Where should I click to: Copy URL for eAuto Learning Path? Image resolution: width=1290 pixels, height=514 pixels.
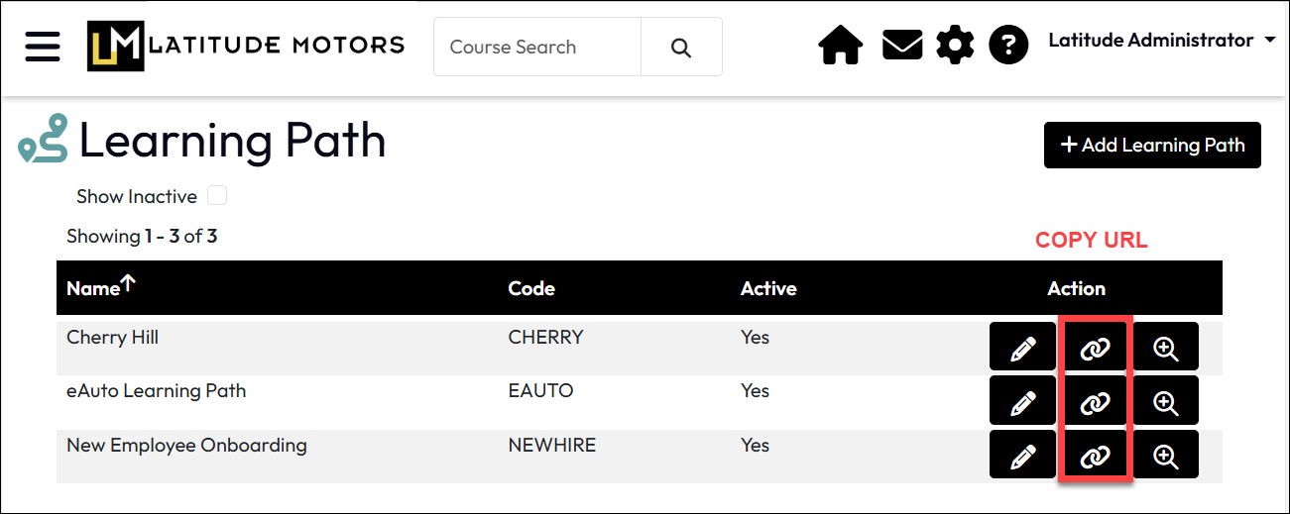click(1095, 402)
